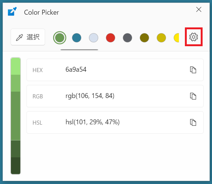Copy the HEX value 6a9a54
This screenshot has height=184, width=212.
pos(193,70)
